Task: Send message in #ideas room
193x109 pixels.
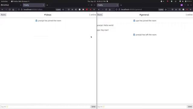Action: point(93,107)
